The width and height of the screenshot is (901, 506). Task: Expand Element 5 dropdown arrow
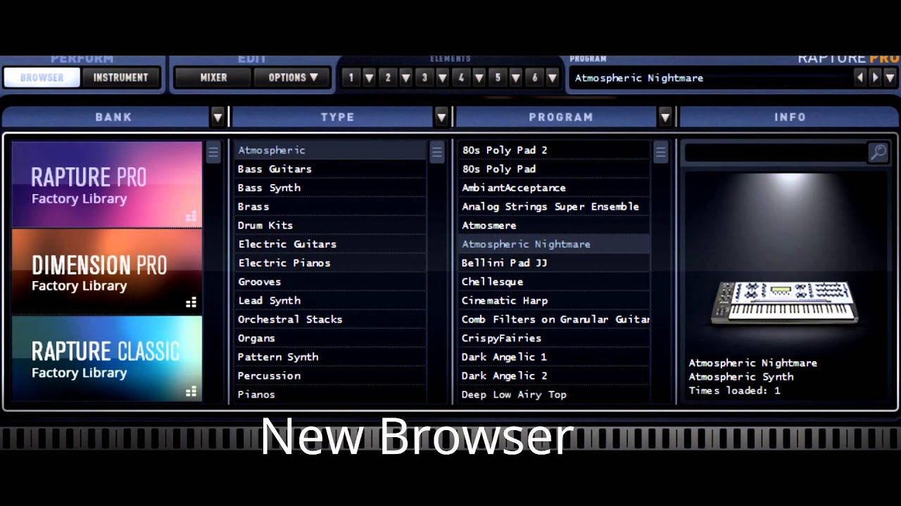[516, 78]
